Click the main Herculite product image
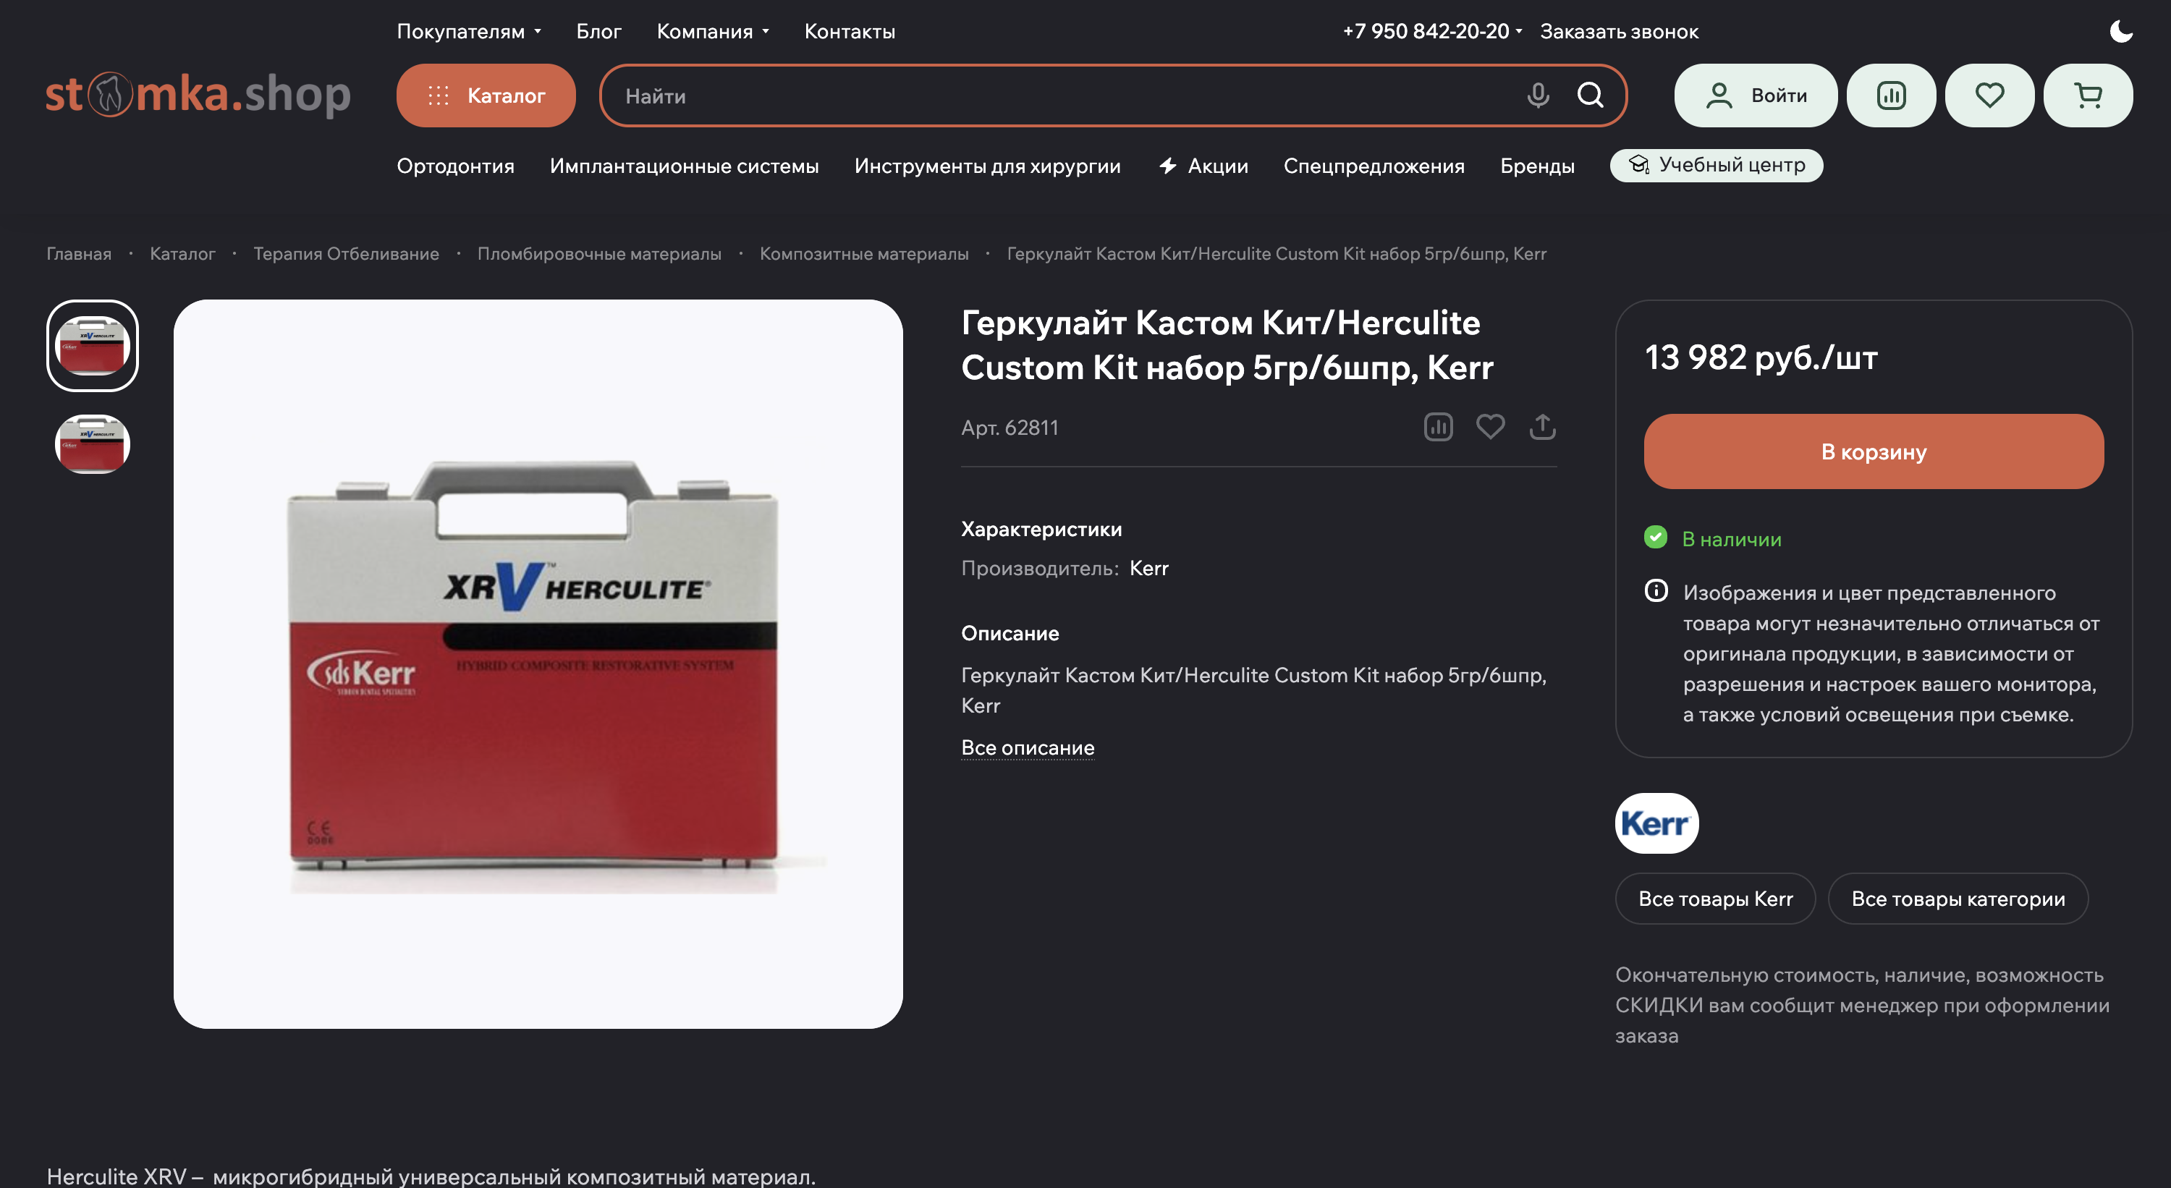Viewport: 2171px width, 1188px height. (538, 664)
